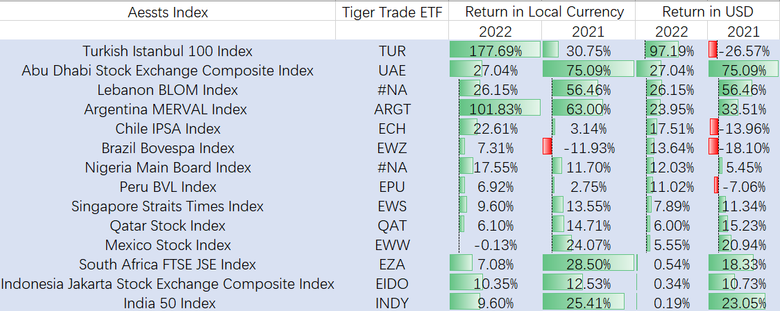Select the TUR ticker cell
Image resolution: width=780 pixels, height=311 pixels.
coord(392,51)
